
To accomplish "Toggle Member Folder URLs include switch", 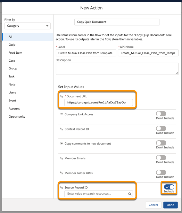I will (161, 173).
